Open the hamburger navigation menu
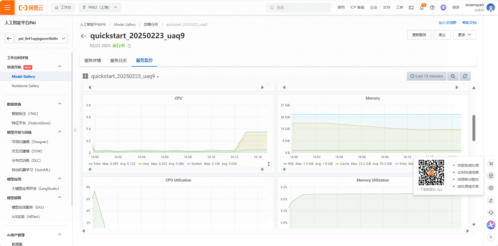498x246 pixels. coord(7,8)
